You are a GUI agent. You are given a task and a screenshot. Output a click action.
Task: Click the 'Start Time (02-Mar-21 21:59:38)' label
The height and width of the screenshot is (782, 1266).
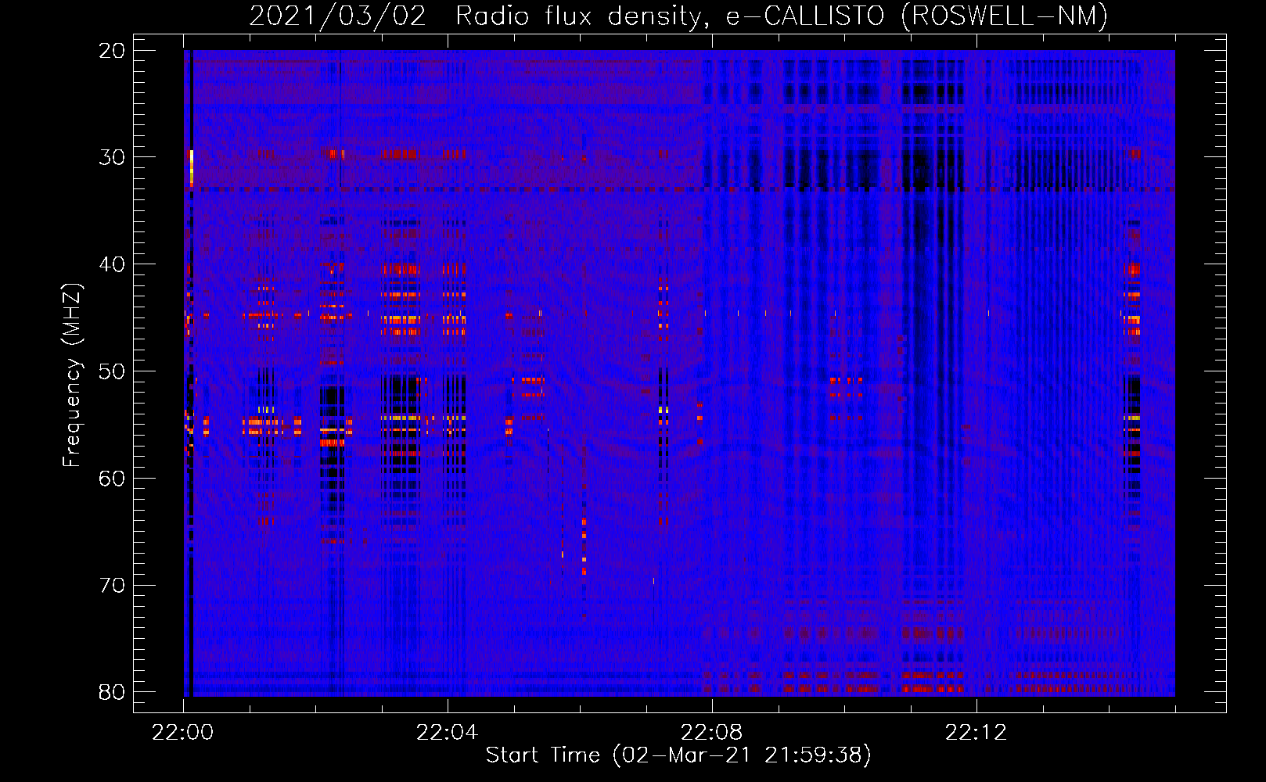click(x=678, y=755)
